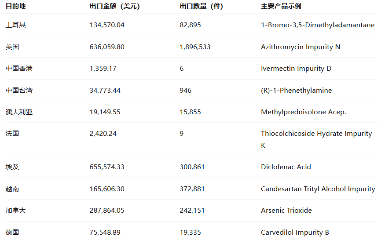
Task: Click the 出口金额（美元） column header
Action: (115, 7)
